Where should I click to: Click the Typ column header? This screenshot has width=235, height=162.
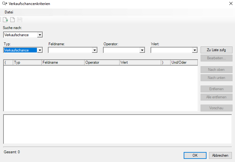pyautogui.click(x=27, y=62)
